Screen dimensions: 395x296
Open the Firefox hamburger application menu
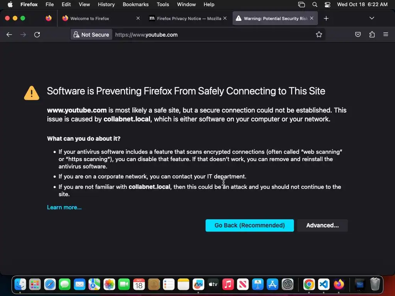coord(386,34)
